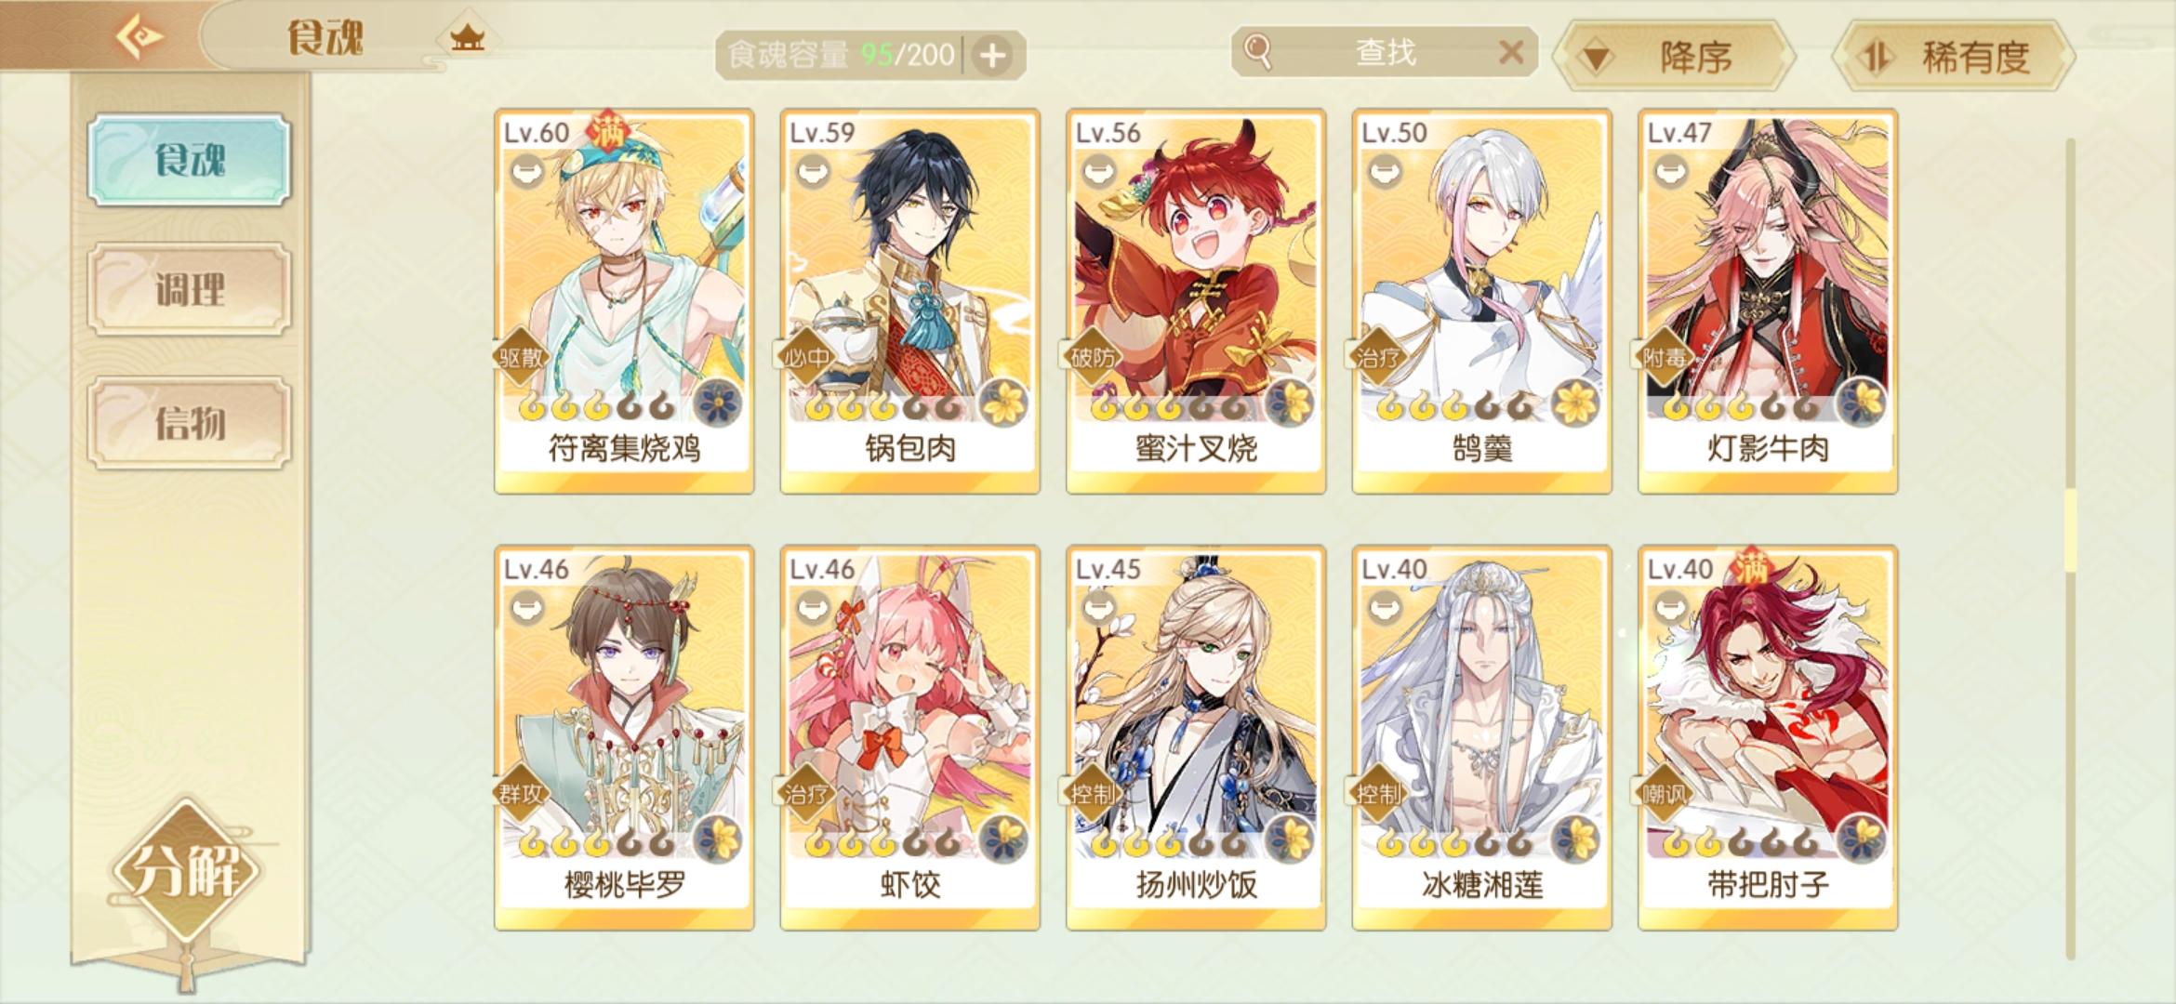Tap the 嘲讽 tag on 带把肘子
The height and width of the screenshot is (1004, 2176).
(1663, 794)
